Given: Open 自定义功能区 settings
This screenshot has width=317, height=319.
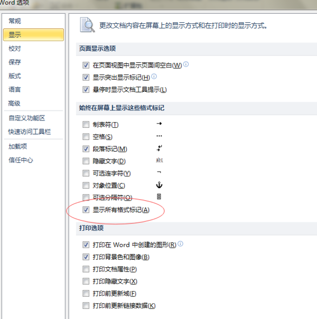Looking at the screenshot, I should (26, 118).
